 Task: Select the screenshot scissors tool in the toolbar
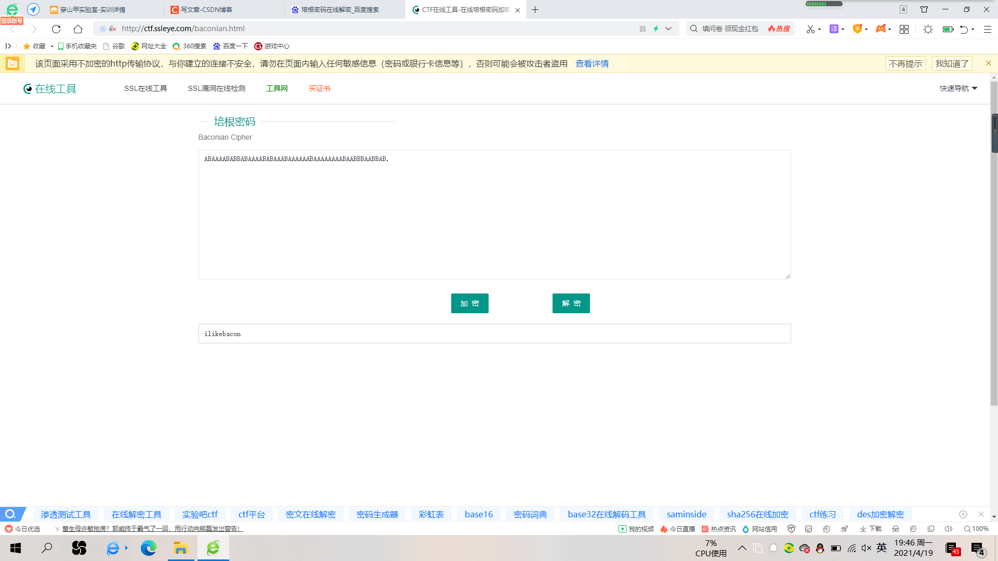click(810, 30)
